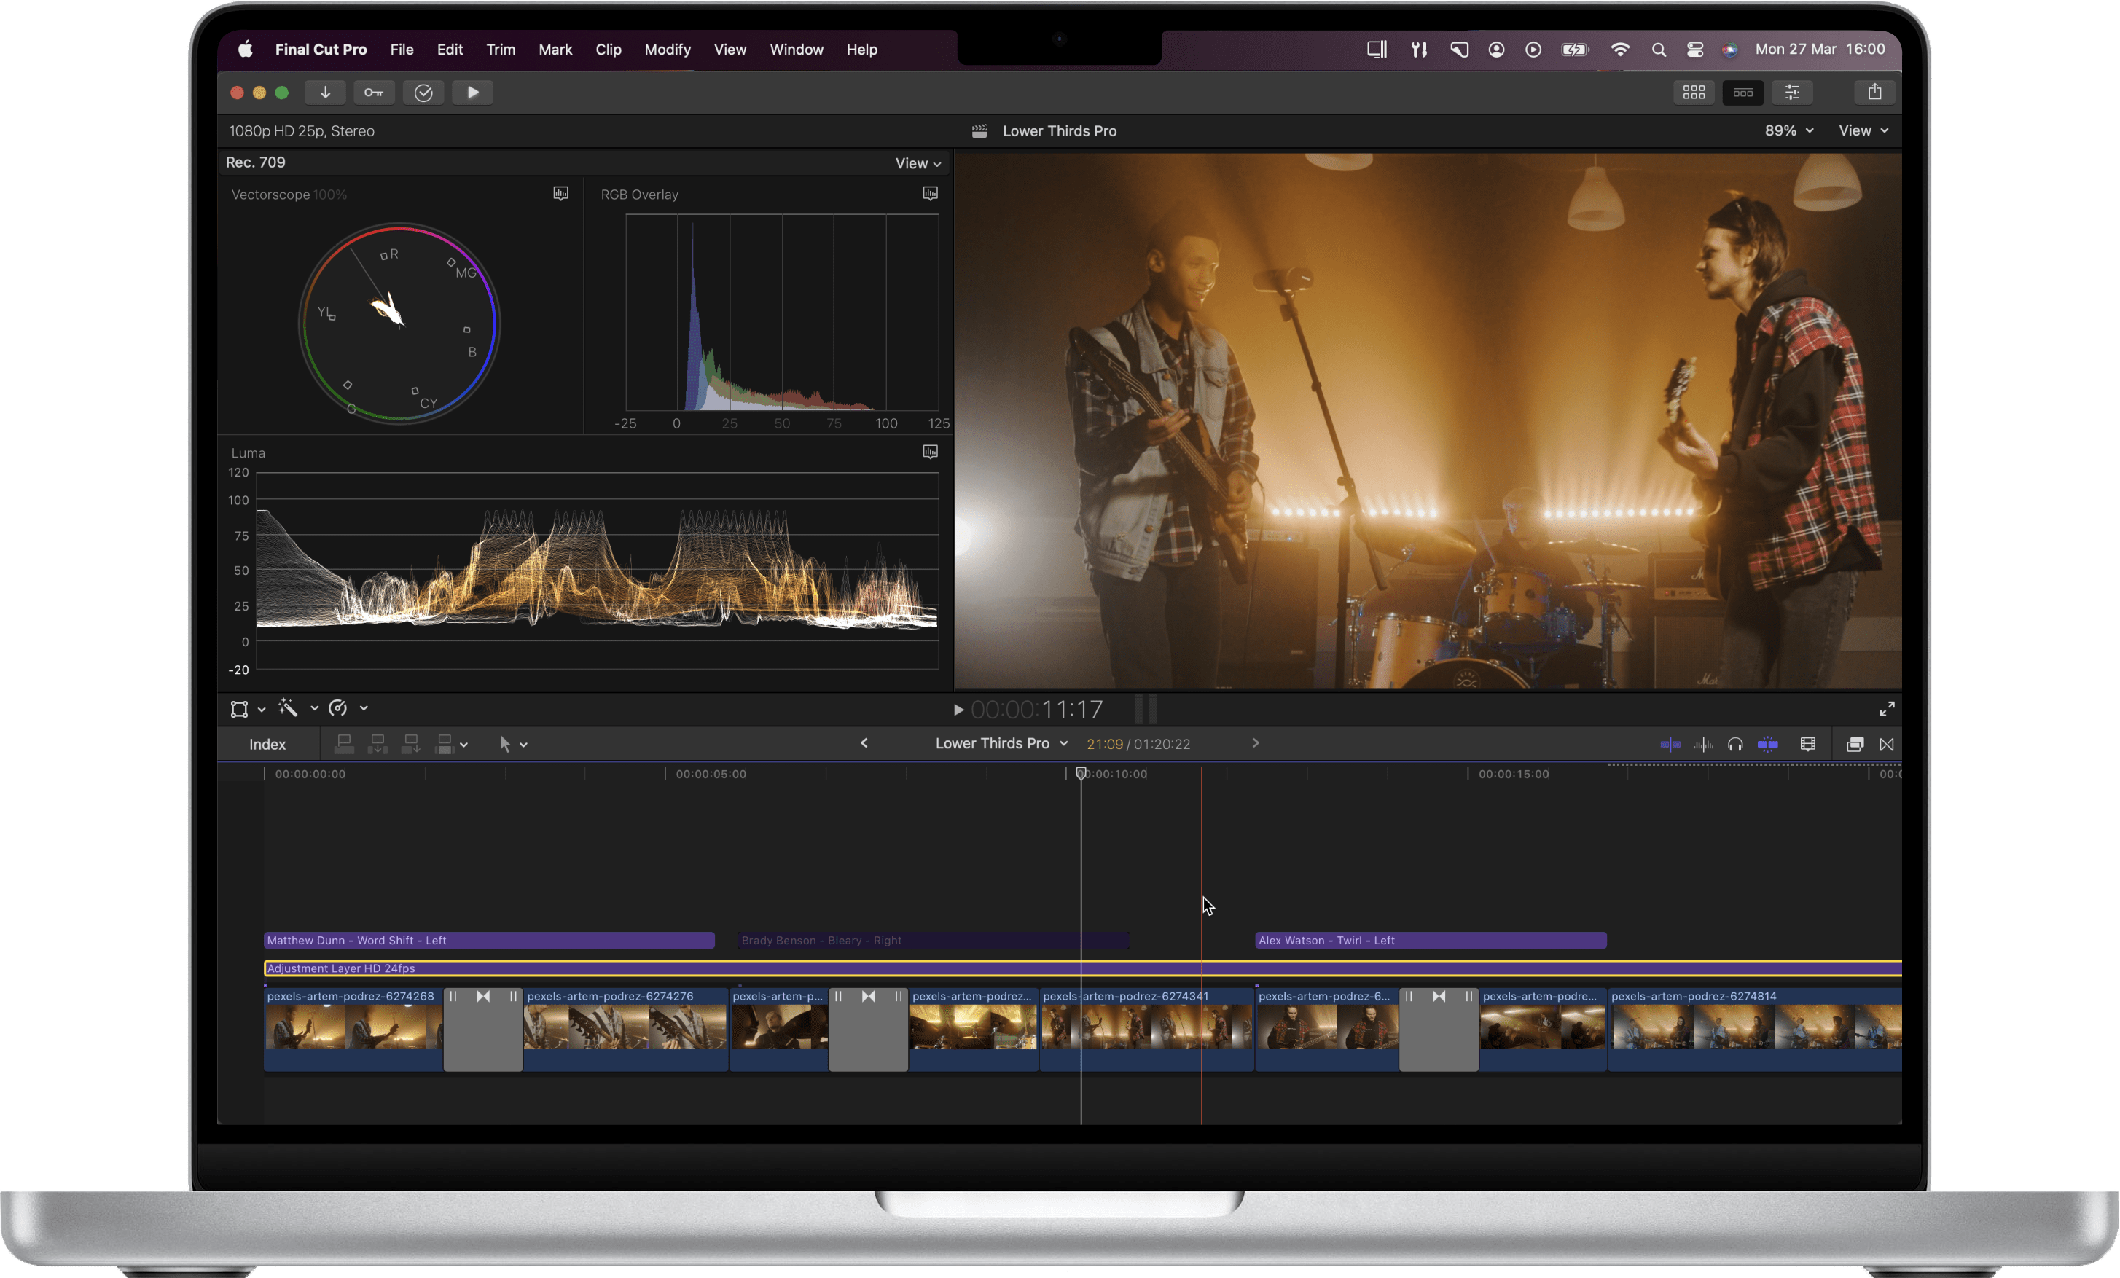This screenshot has height=1278, width=2120.
Task: Click the Background Tasks checkmark icon
Action: coord(423,92)
